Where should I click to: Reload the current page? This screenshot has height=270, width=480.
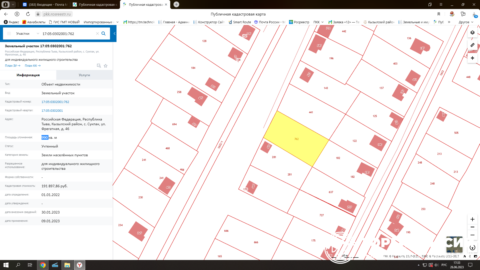pyautogui.click(x=28, y=14)
